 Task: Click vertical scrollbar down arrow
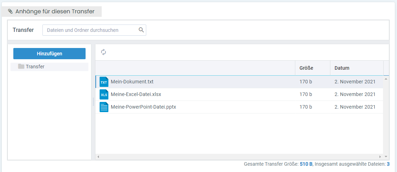click(x=386, y=157)
